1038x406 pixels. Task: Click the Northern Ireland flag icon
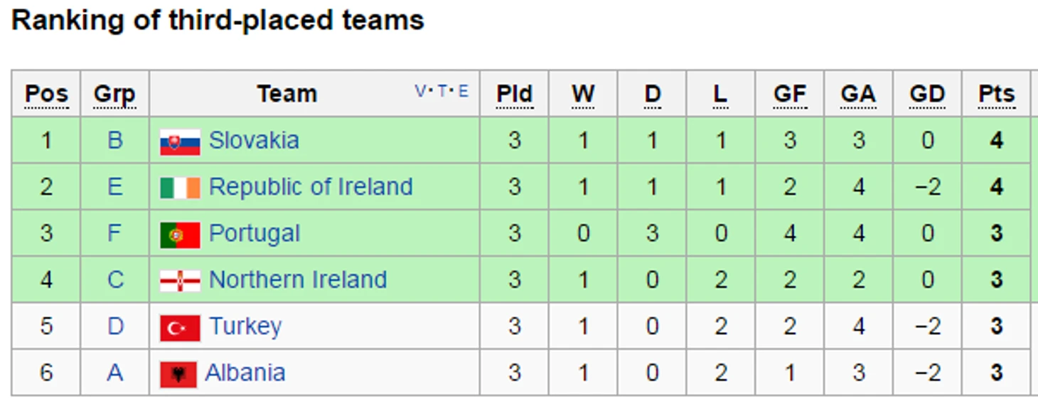(x=180, y=281)
